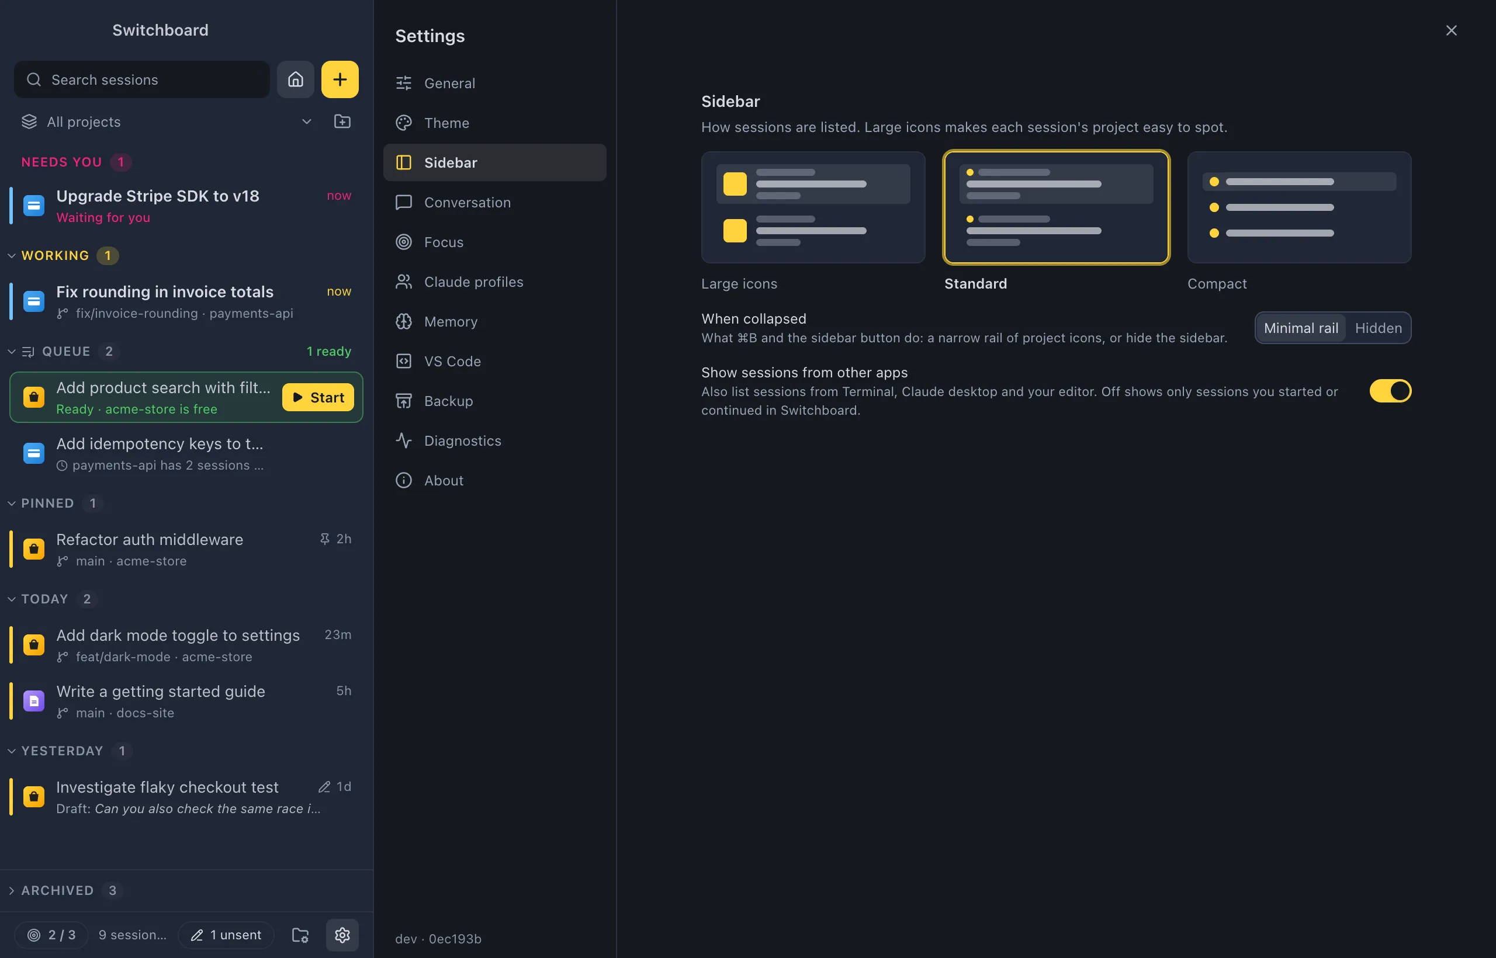Select the Large icons sidebar layout

pyautogui.click(x=813, y=207)
